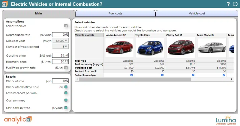The height and width of the screenshot is (126, 240).
Task: Click the Depreciation rate input field
Action: tap(60, 35)
